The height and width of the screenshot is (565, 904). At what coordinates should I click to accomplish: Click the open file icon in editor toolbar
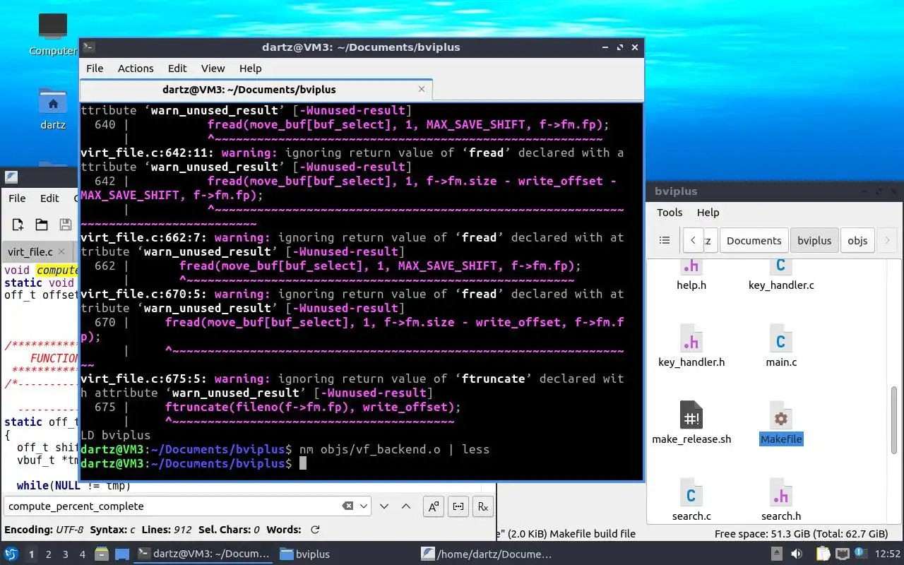pyautogui.click(x=42, y=225)
